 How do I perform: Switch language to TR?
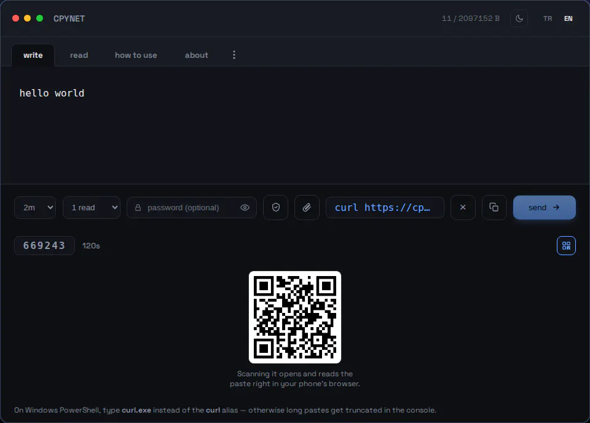pyautogui.click(x=548, y=18)
